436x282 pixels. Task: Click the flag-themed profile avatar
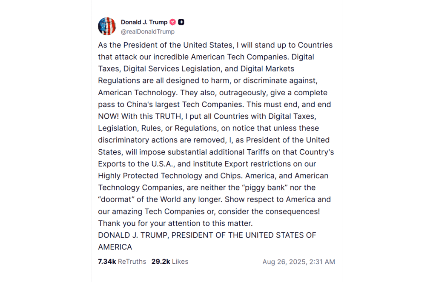click(x=107, y=26)
